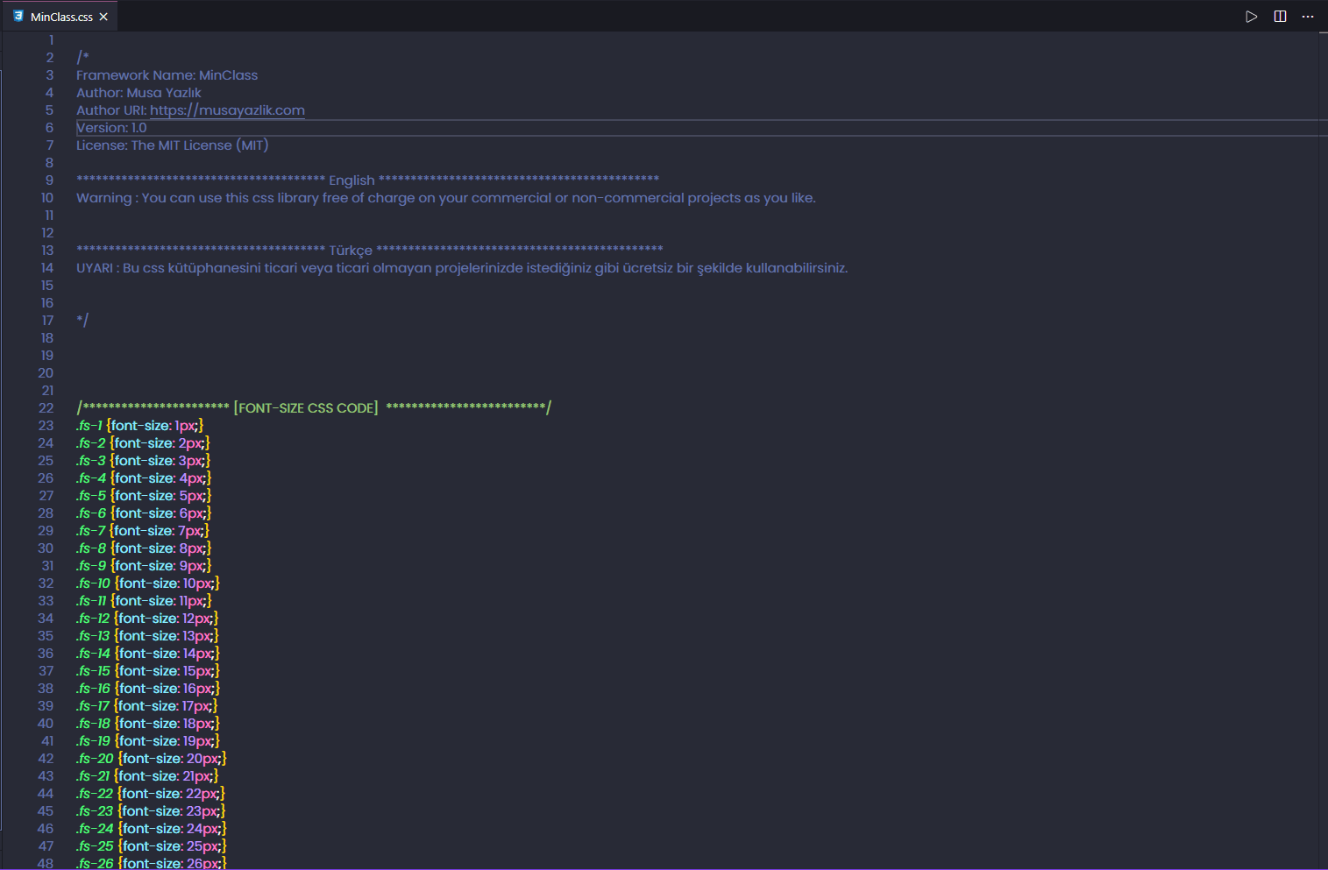Click line number 48 in gutter
The height and width of the screenshot is (870, 1328).
click(x=46, y=863)
